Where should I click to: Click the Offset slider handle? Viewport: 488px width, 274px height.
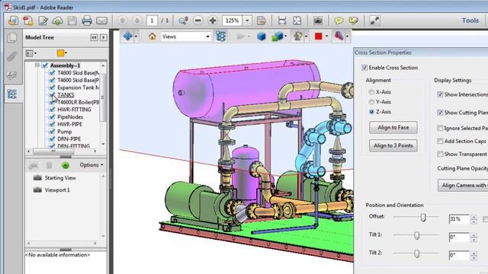(423, 218)
